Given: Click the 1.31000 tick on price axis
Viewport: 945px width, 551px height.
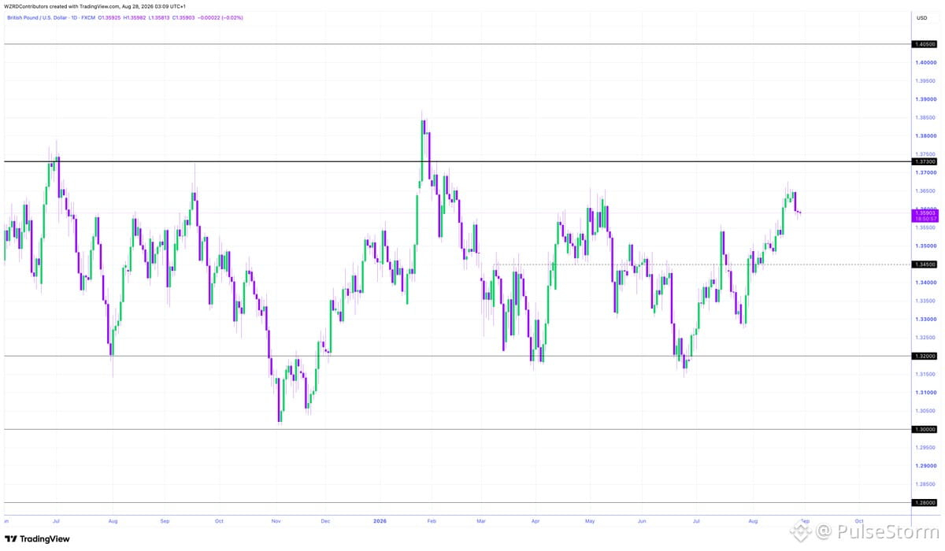Looking at the screenshot, I should coord(925,392).
